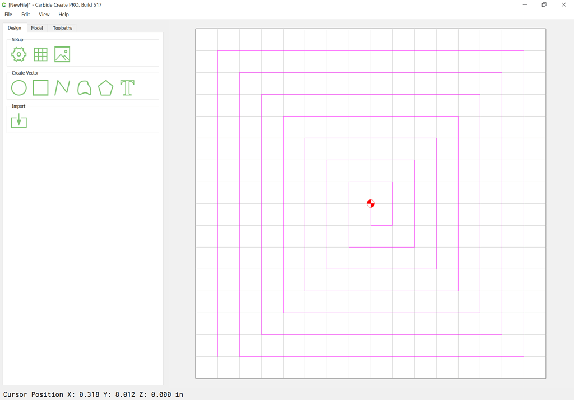
Task: Activate the Text tool
Action: [127, 88]
